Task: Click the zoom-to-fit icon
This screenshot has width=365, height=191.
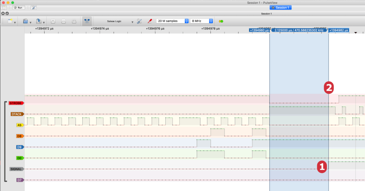Action: tap(74, 21)
